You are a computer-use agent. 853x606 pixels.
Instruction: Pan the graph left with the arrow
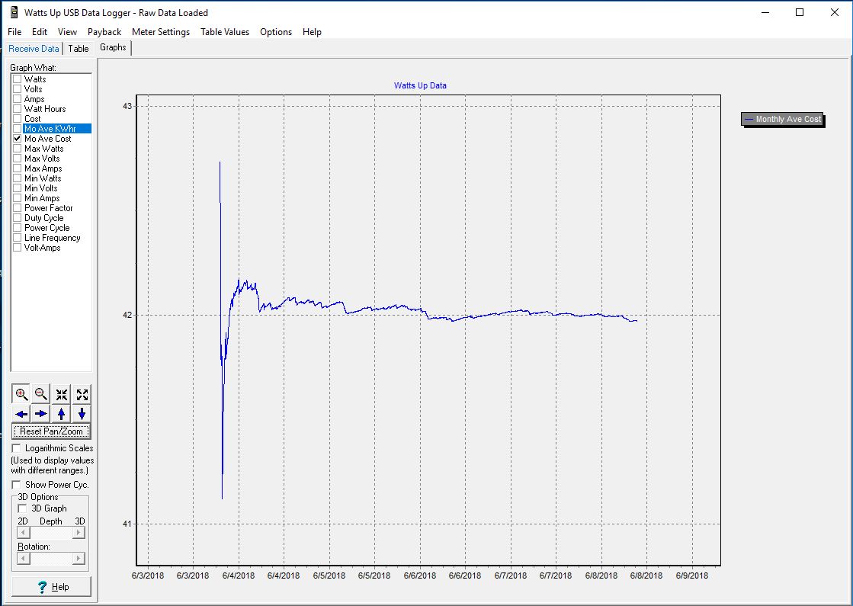[21, 414]
